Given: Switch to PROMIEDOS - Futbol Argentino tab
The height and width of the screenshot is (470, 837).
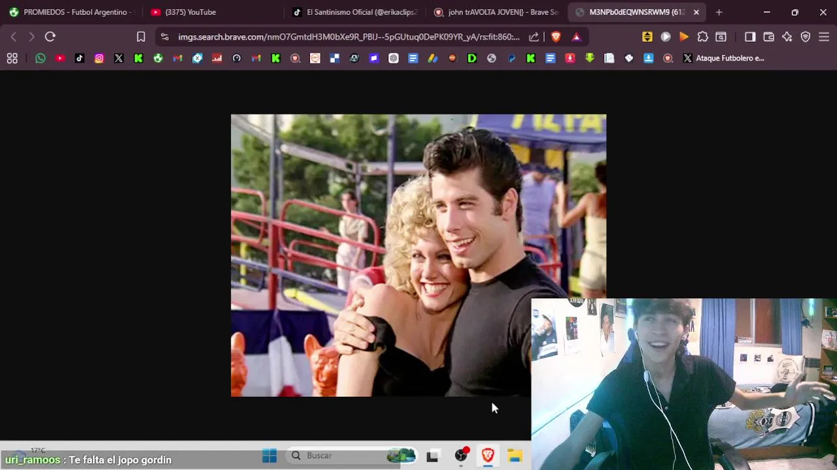Looking at the screenshot, I should pos(71,12).
